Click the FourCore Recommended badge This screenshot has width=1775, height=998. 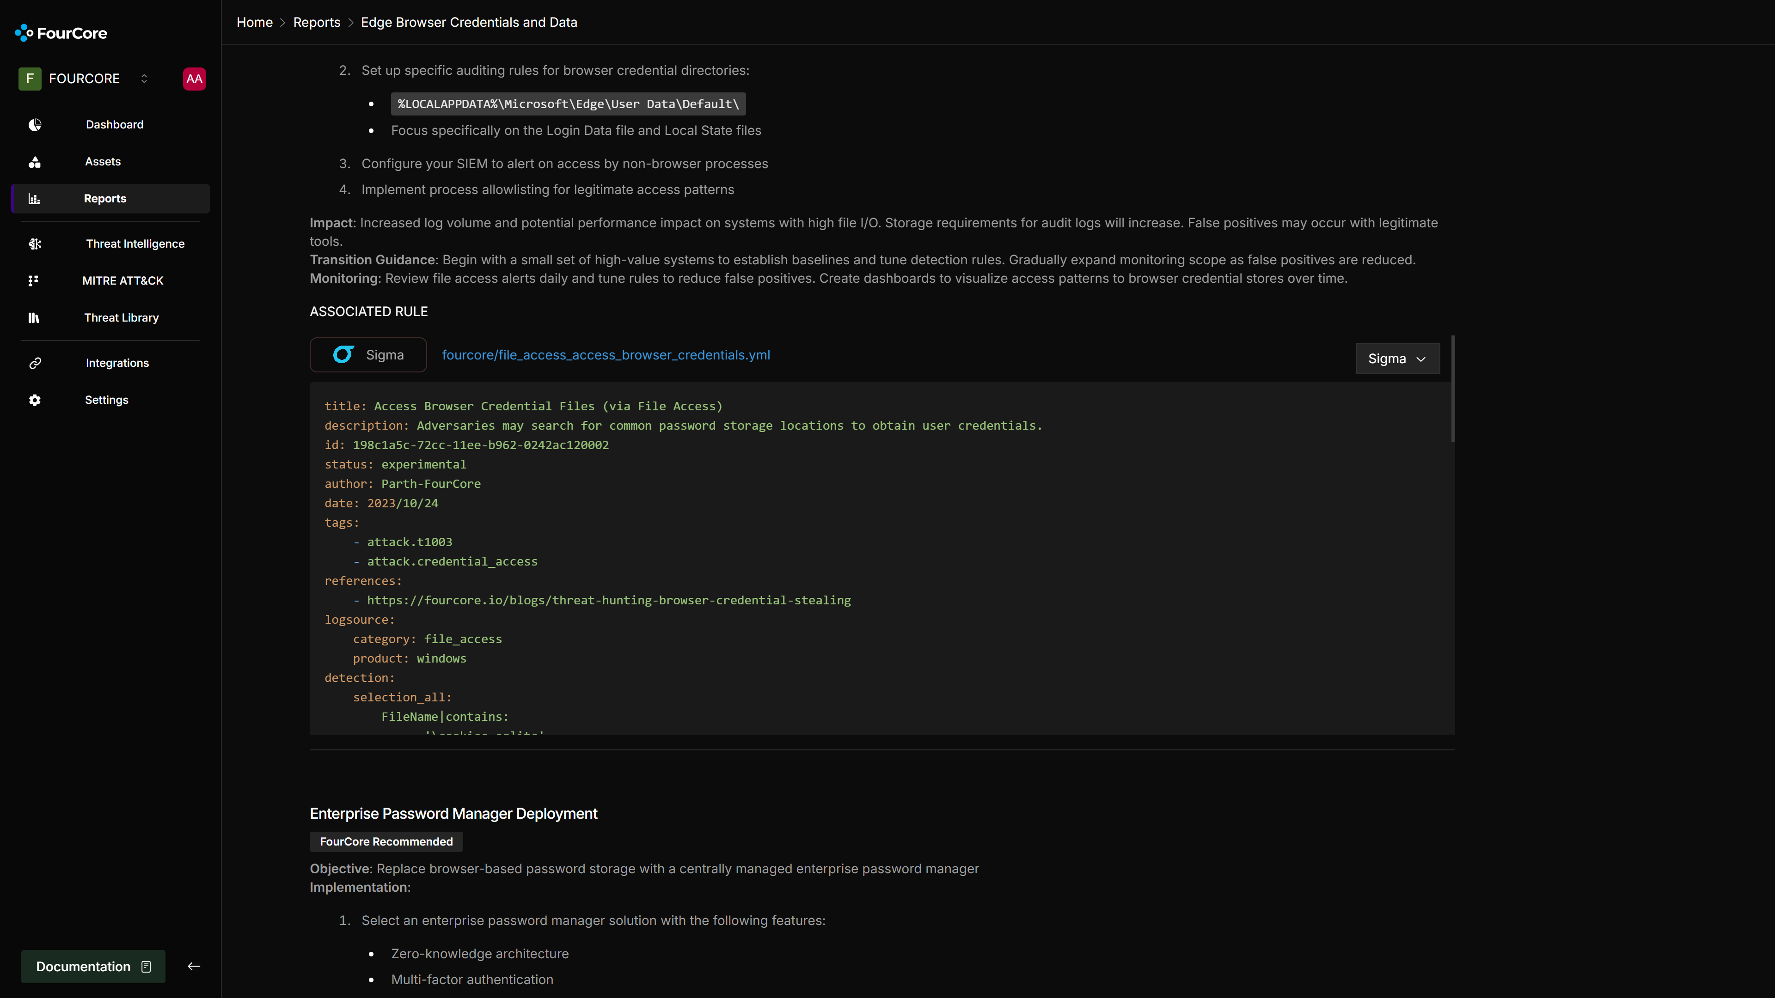click(386, 842)
